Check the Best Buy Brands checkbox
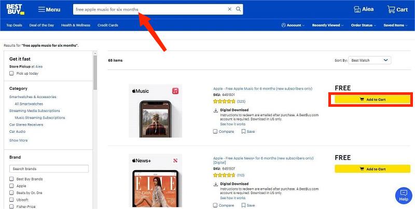This screenshot has width=415, height=209. pos(11,179)
